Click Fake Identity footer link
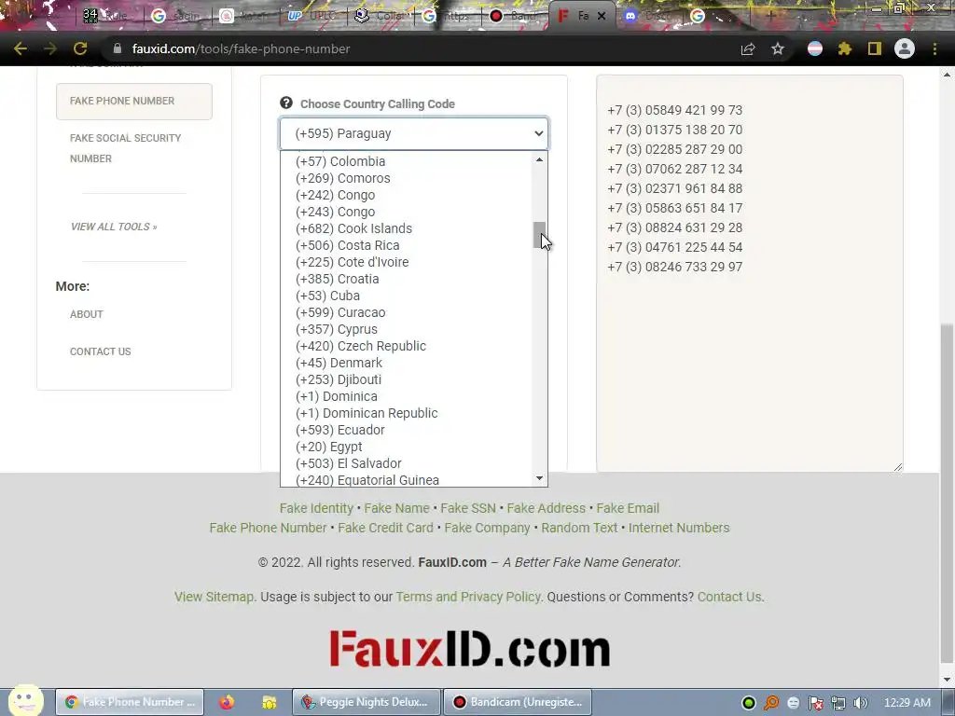Screen dimensions: 955x716 tap(316, 508)
